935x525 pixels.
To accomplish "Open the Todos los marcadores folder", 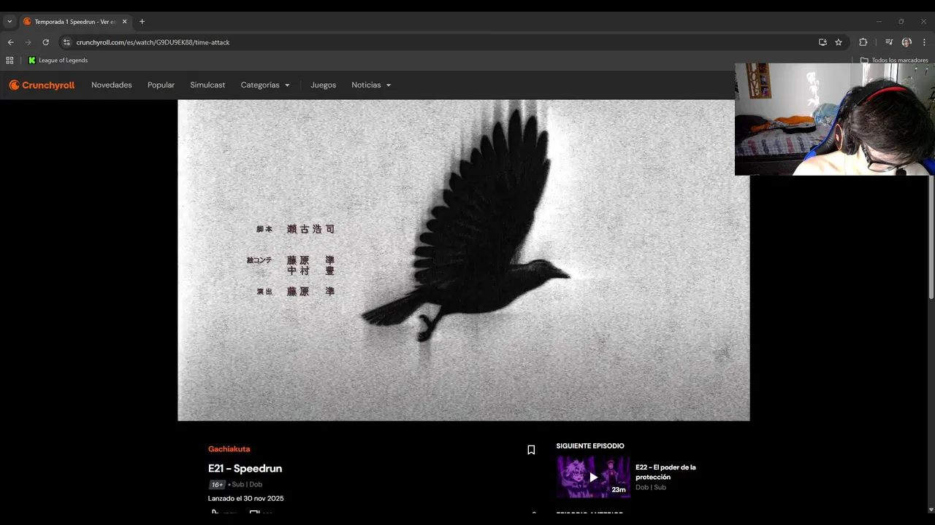I will point(894,61).
